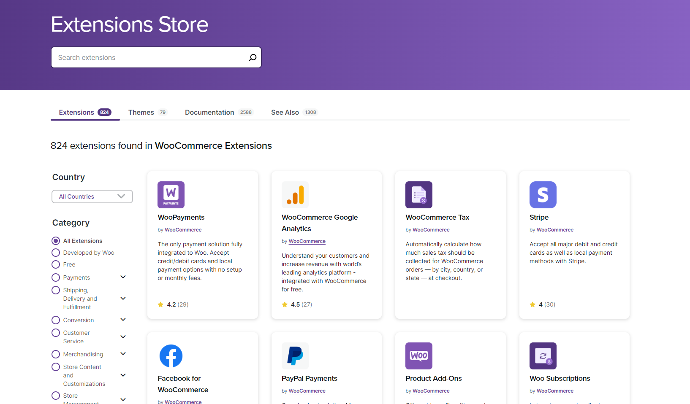Click the Stripe description text

pyautogui.click(x=573, y=253)
